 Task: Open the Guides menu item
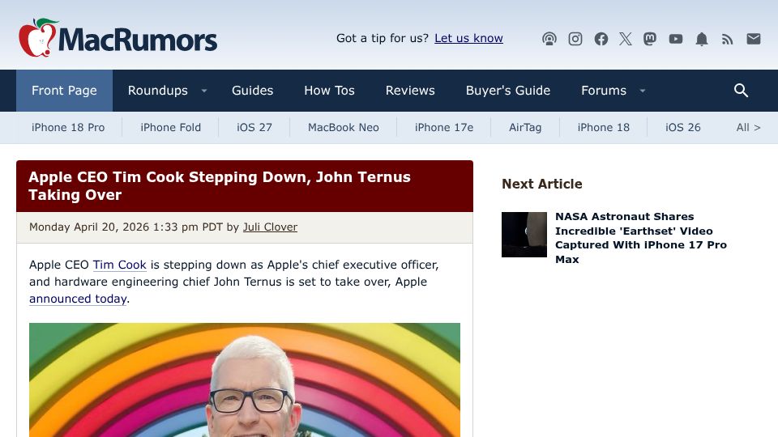tap(253, 91)
